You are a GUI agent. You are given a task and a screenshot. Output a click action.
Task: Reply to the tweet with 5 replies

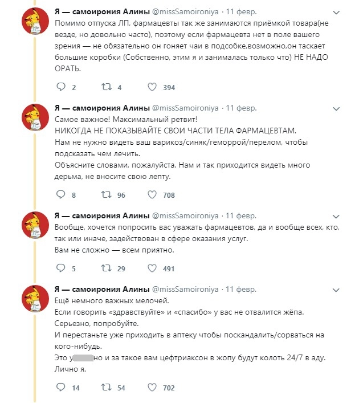point(62,268)
